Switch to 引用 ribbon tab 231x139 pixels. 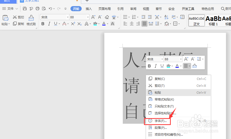(120, 9)
